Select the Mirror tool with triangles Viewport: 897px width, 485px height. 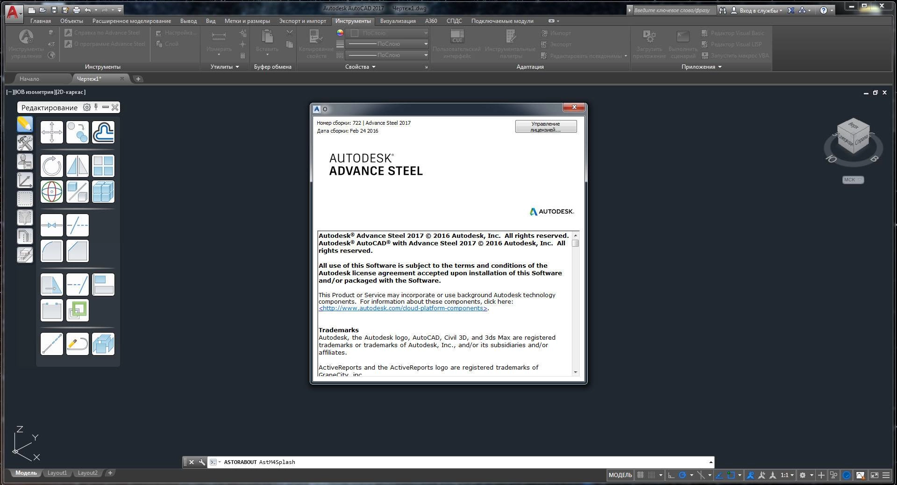point(78,166)
